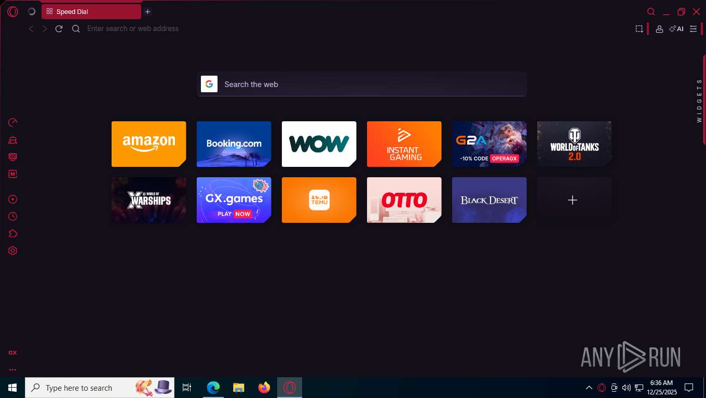706x398 pixels.
Task: Open the Opera GX main menu logo
Action: point(12,11)
